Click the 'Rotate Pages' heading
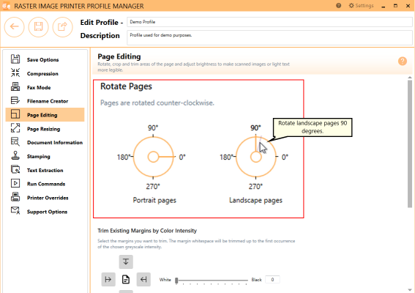Image resolution: width=415 pixels, height=293 pixels. pos(126,86)
